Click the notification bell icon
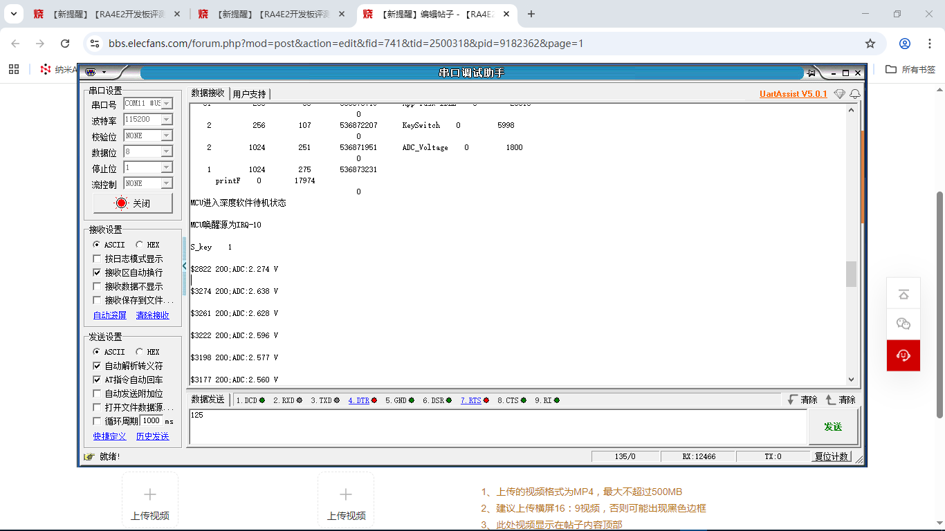 855,93
